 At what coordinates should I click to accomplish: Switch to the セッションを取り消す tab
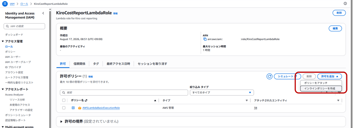152,64
